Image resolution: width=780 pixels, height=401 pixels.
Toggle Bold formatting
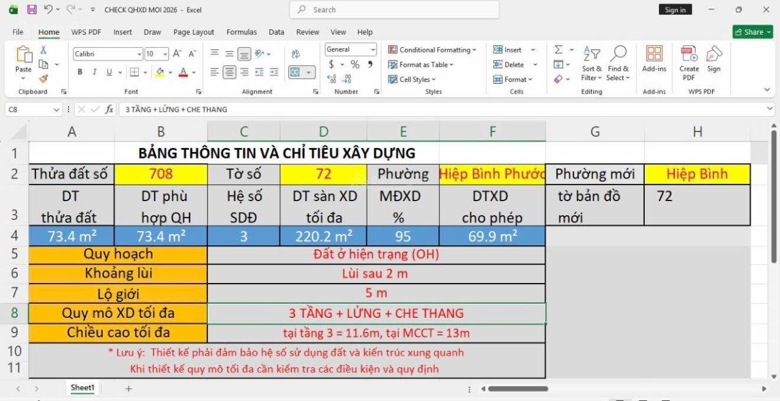pos(80,72)
